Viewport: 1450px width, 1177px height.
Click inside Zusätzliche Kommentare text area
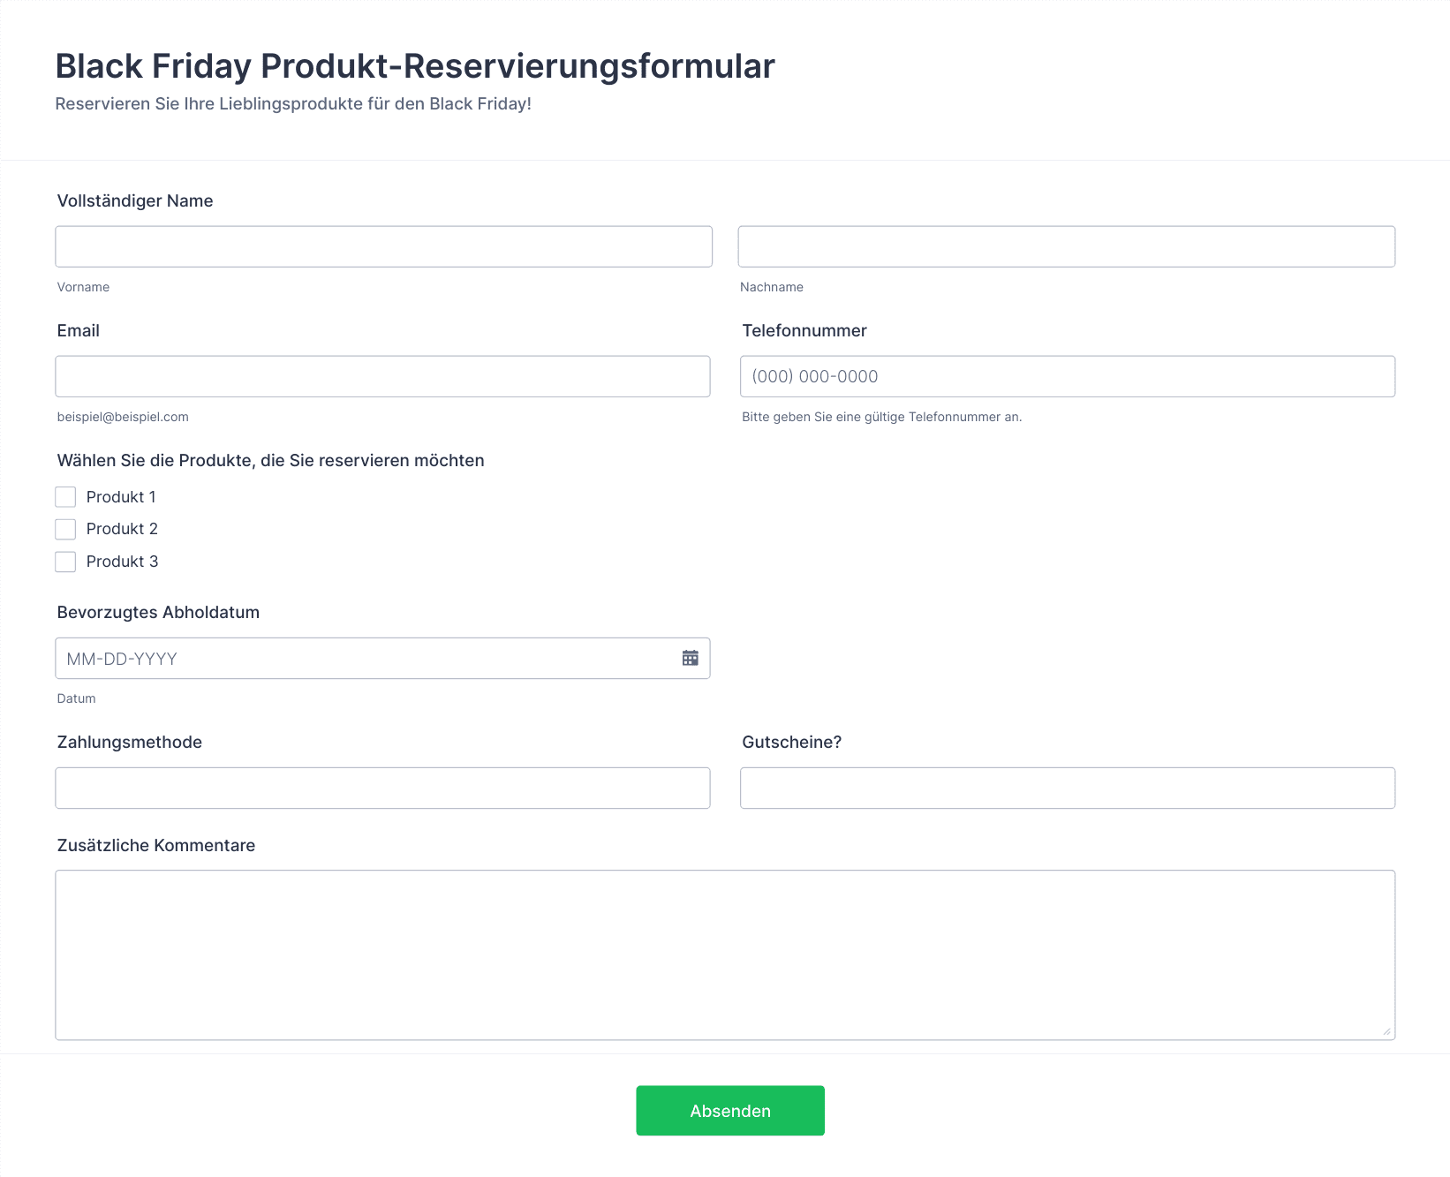click(x=725, y=955)
